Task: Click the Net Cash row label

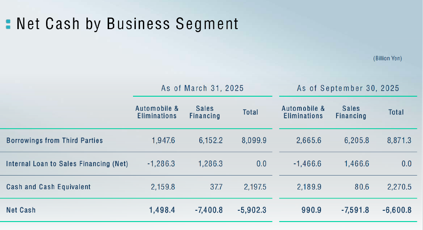Action: (x=21, y=210)
